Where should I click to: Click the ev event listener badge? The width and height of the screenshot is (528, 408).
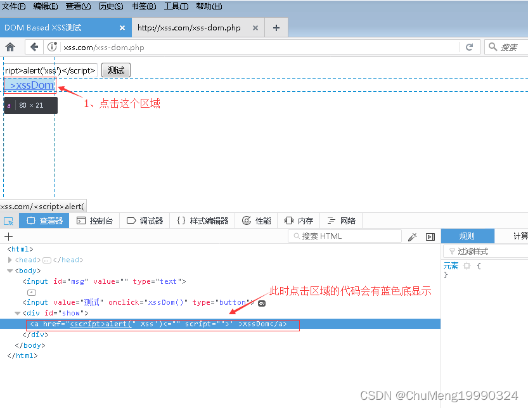point(262,303)
